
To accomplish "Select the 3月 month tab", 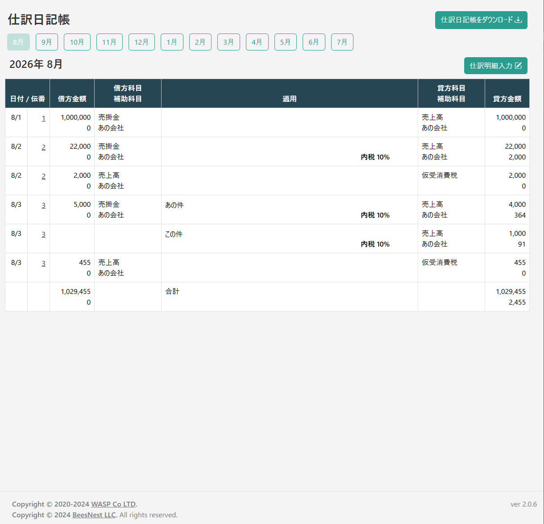I will pyautogui.click(x=228, y=42).
